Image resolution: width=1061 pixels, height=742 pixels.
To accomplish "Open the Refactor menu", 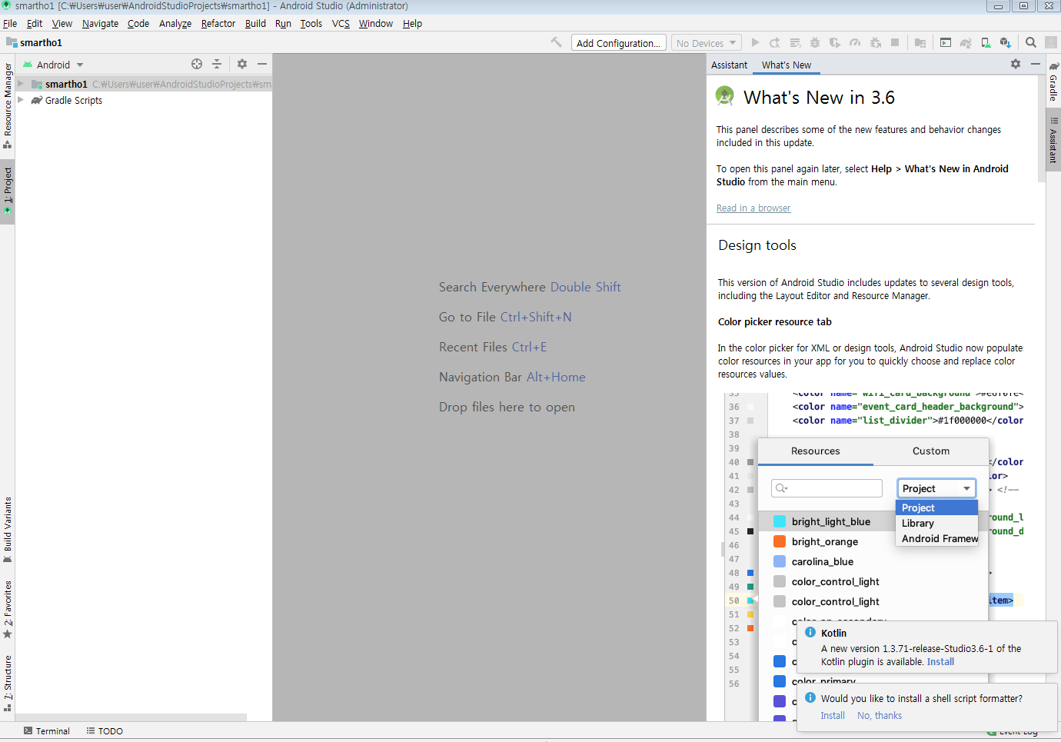I will coord(218,23).
